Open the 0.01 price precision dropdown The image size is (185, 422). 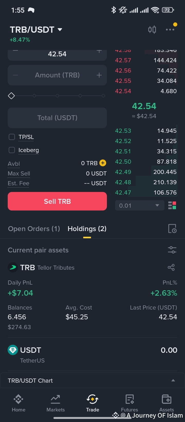140,206
